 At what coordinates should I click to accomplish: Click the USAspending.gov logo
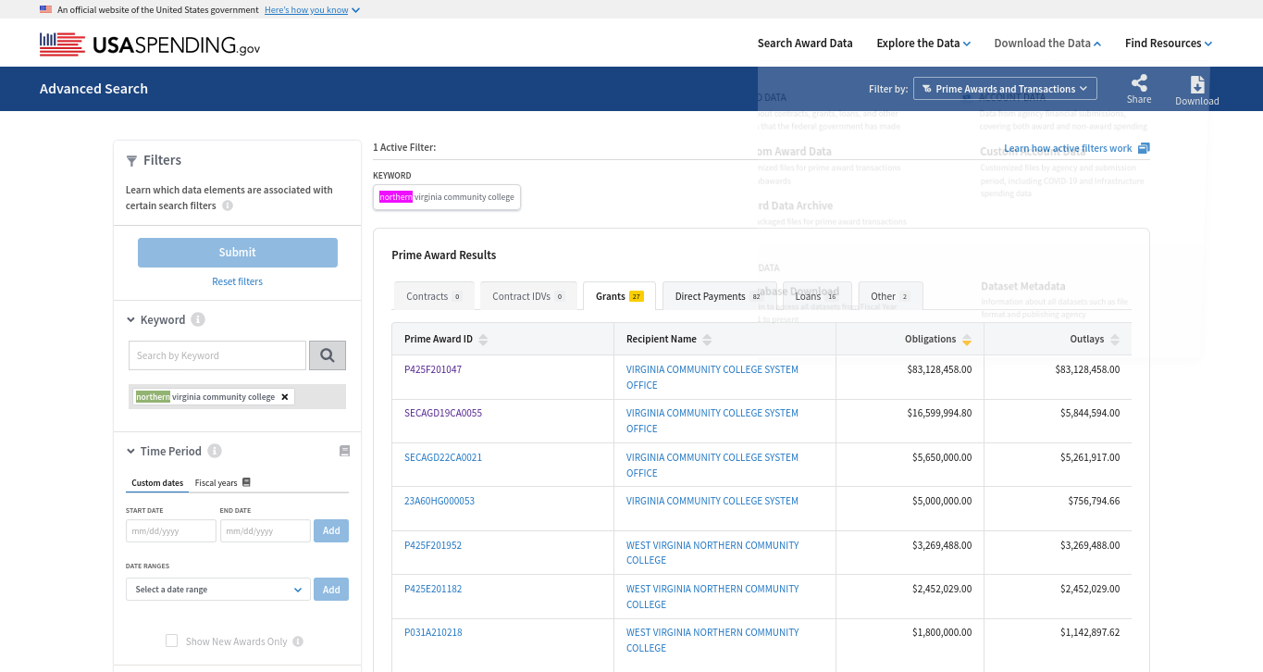click(x=150, y=44)
